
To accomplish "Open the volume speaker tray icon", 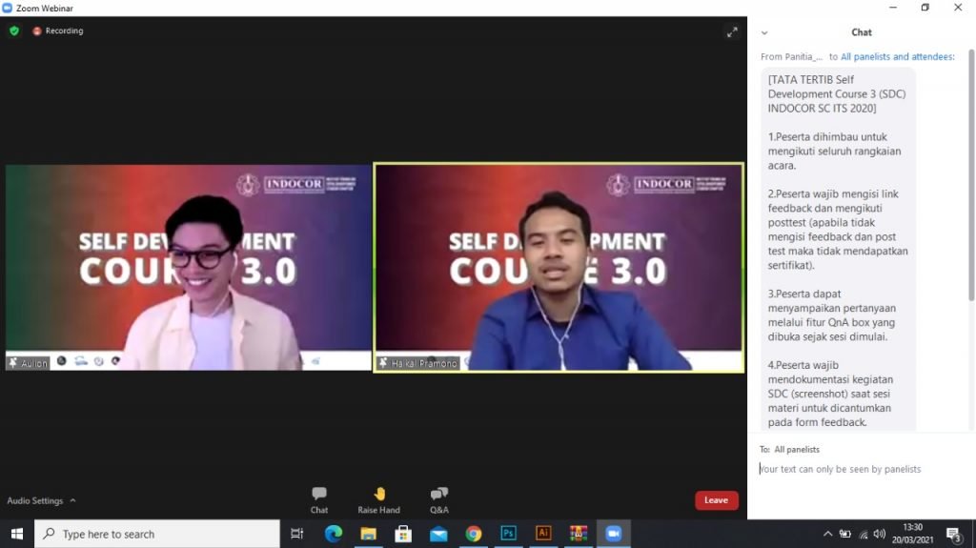I will 880,534.
